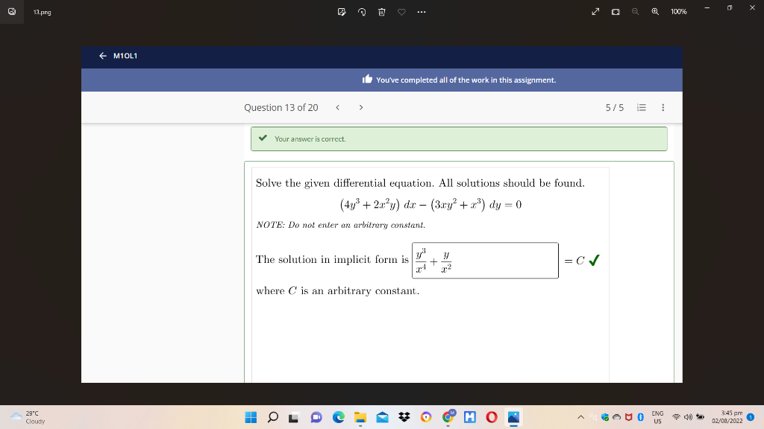
Task: Zoom in with the plus magnifier icon
Action: 655,12
